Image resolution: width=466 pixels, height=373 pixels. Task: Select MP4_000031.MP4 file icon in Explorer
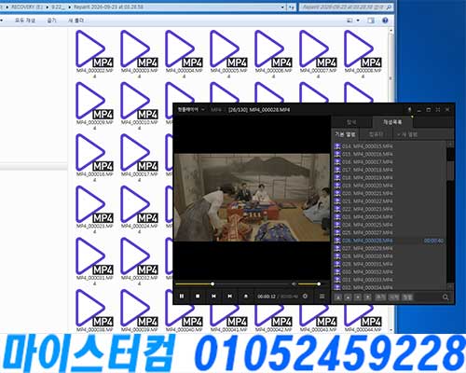94,256
